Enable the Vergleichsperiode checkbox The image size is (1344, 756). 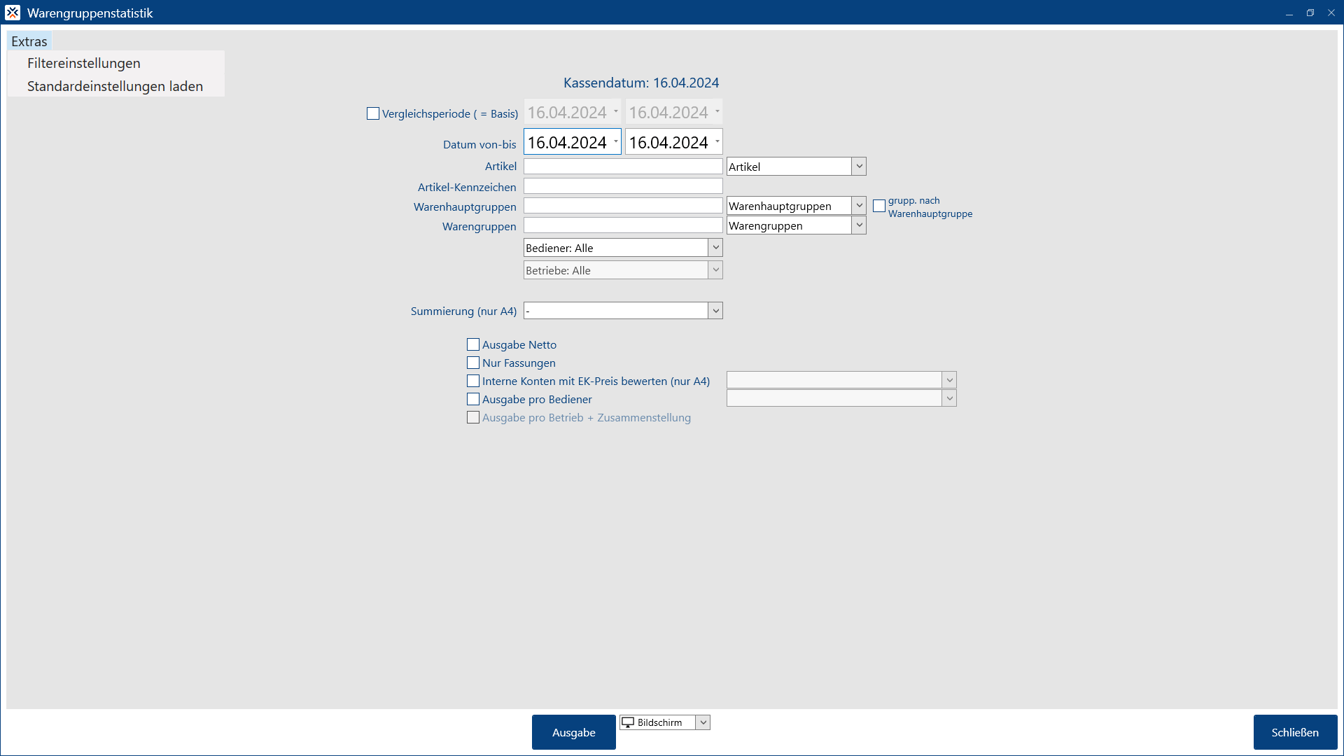click(373, 113)
